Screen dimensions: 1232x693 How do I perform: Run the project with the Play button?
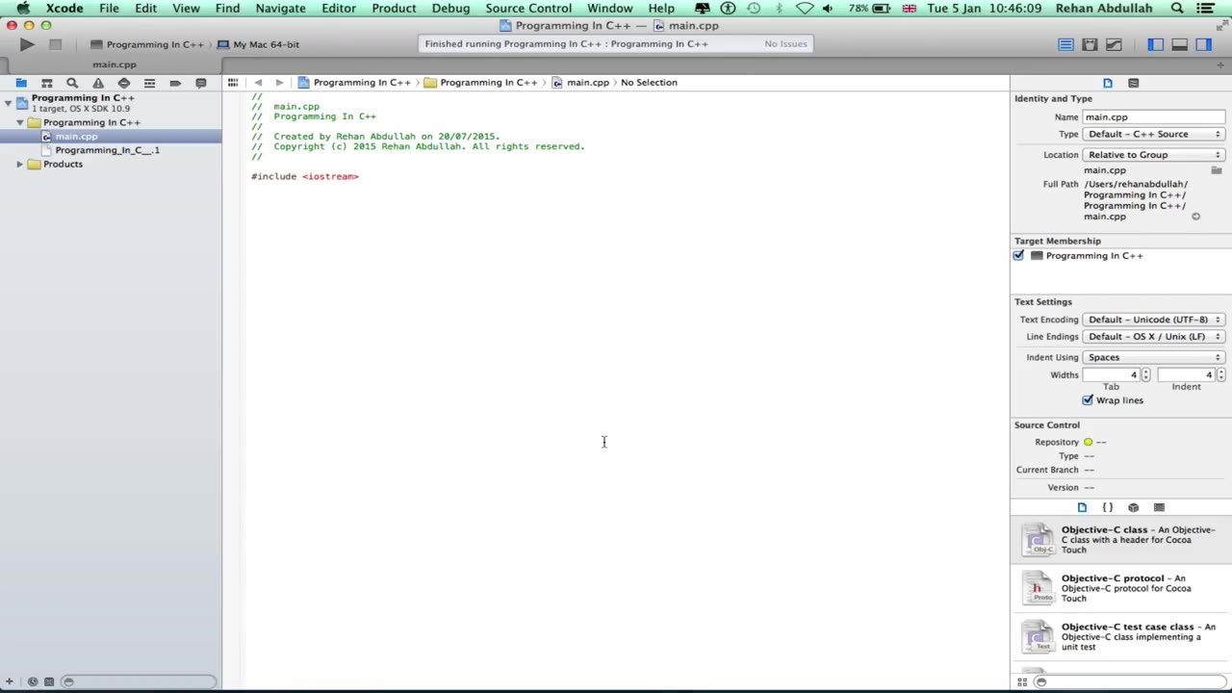[x=27, y=44]
